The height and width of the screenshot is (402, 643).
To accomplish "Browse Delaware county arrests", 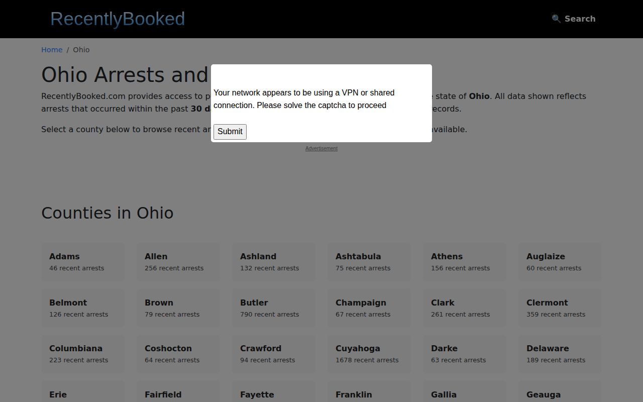I will (x=560, y=354).
